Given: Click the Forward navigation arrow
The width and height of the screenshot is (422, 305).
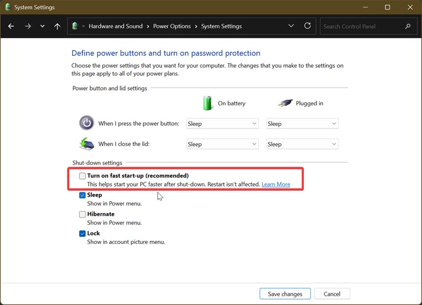Looking at the screenshot, I should (27, 26).
